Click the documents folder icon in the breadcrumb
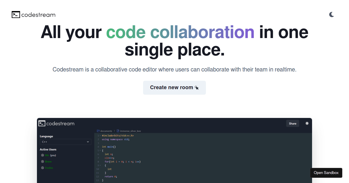The image size is (349, 183). click(98, 131)
